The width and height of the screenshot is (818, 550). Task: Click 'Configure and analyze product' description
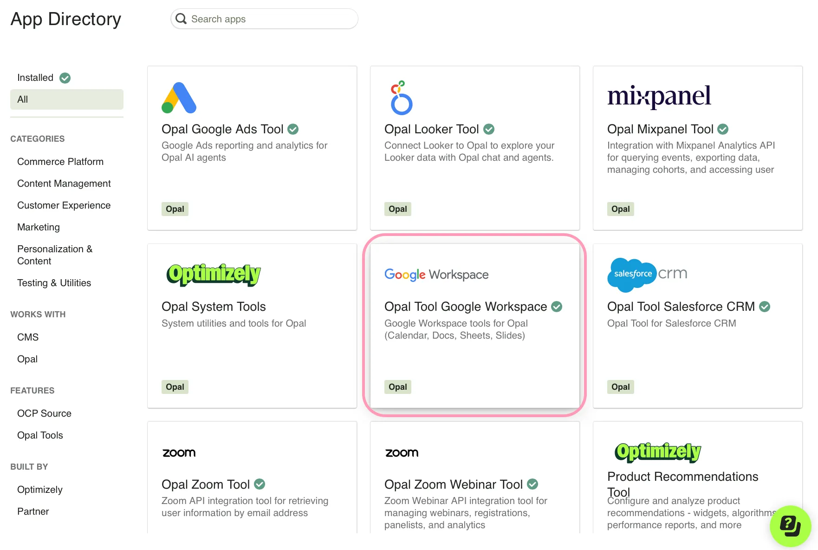pyautogui.click(x=691, y=513)
